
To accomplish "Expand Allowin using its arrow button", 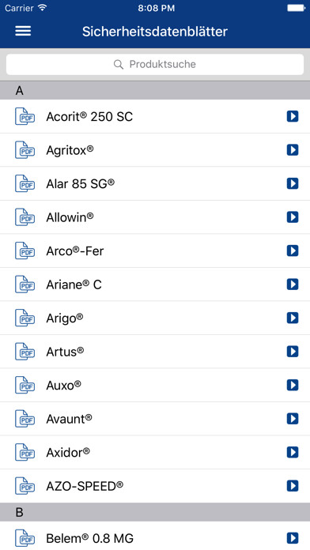I will pyautogui.click(x=293, y=217).
